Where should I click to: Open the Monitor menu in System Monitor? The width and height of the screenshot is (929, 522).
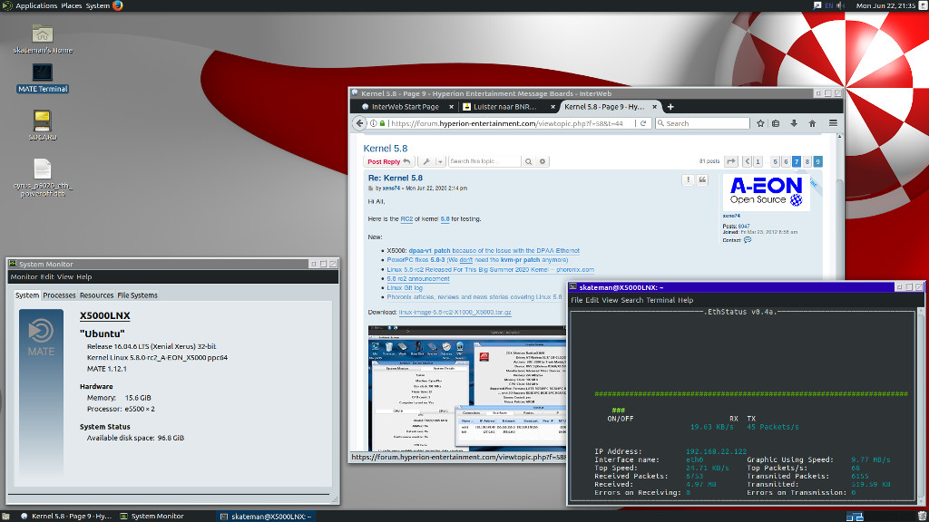(24, 276)
